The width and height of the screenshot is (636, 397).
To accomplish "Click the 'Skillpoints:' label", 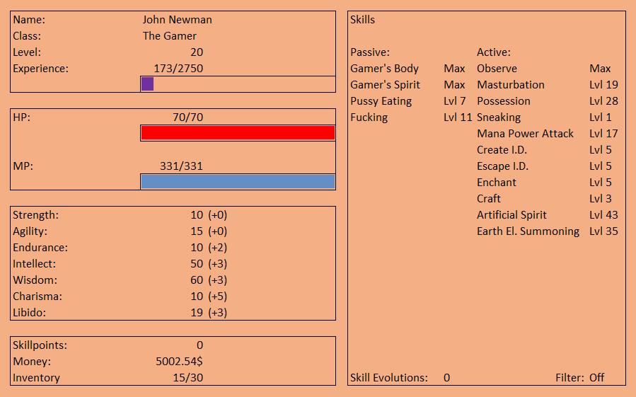I will (x=40, y=345).
